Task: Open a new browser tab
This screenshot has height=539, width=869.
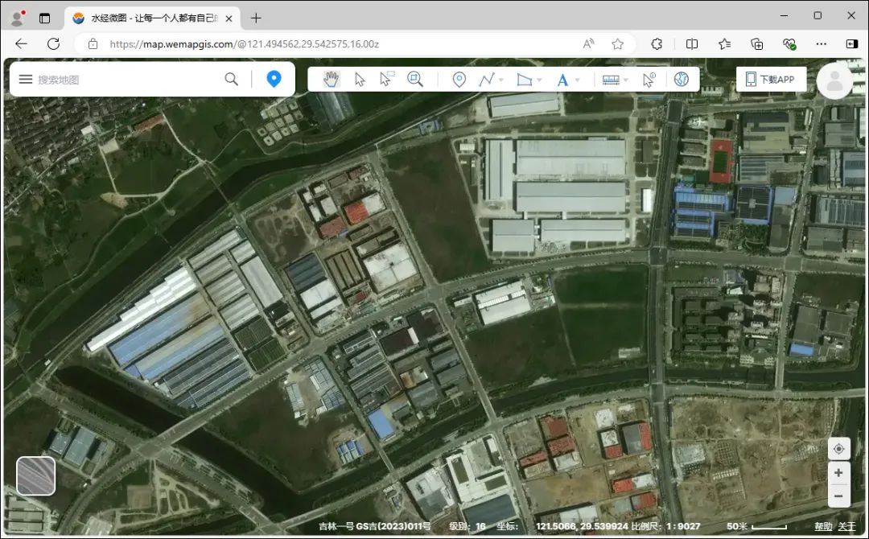Action: coord(256,19)
